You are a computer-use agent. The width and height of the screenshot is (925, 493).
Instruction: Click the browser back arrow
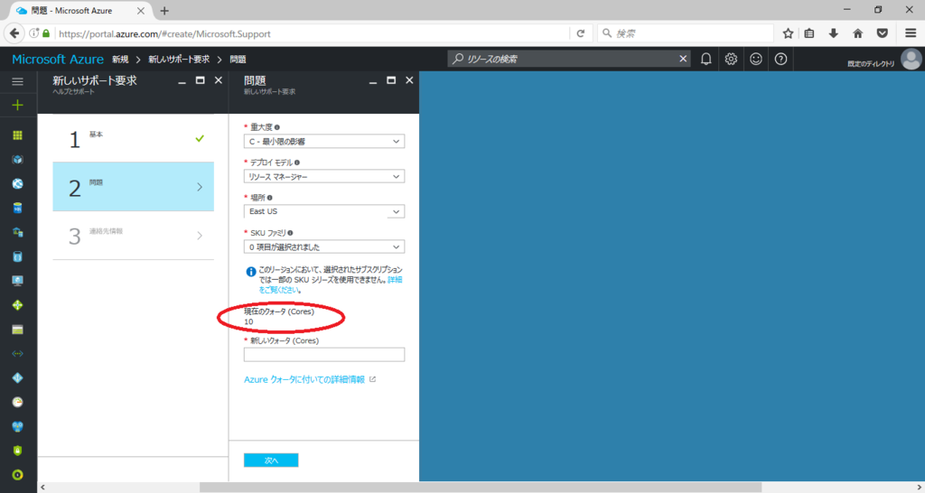(x=14, y=33)
